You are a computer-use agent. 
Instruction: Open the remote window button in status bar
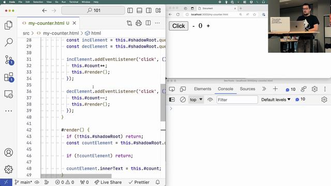pyautogui.click(x=6, y=182)
